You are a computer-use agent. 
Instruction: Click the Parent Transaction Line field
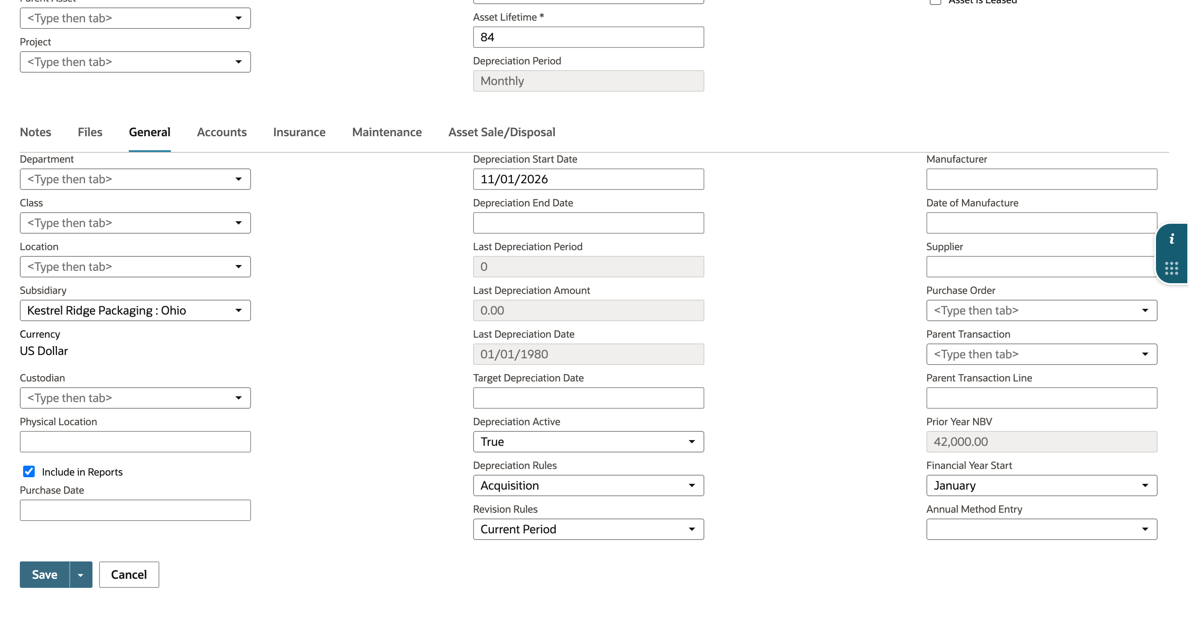[1042, 398]
